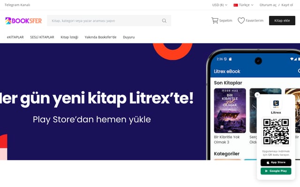Click the Litrex app icon in popup
The height and width of the screenshot is (187, 300).
(x=276, y=104)
